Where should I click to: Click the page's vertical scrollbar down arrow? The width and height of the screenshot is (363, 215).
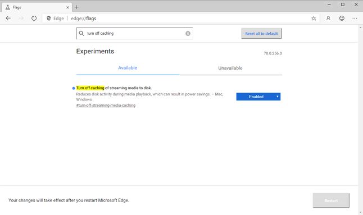coord(360,213)
